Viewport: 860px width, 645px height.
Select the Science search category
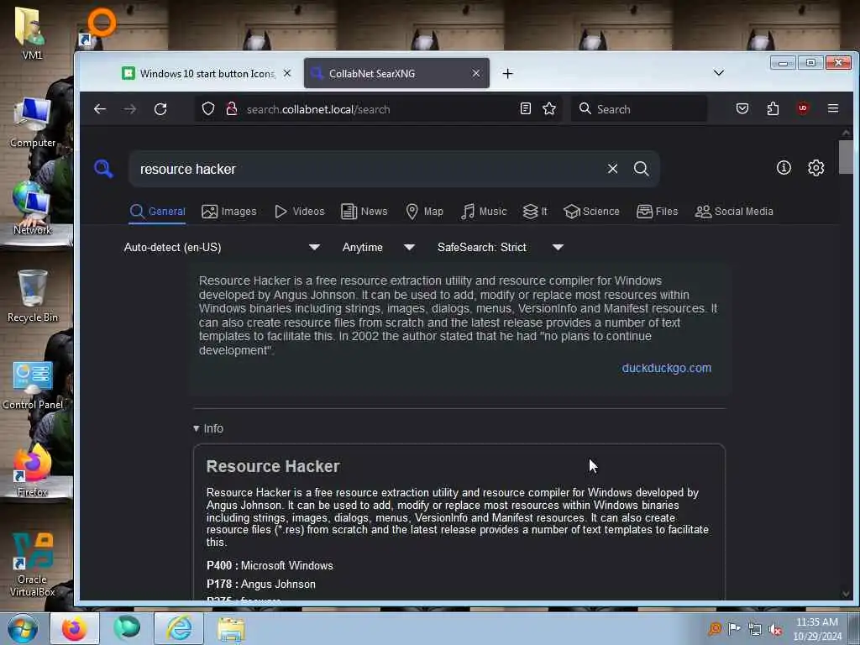point(591,211)
